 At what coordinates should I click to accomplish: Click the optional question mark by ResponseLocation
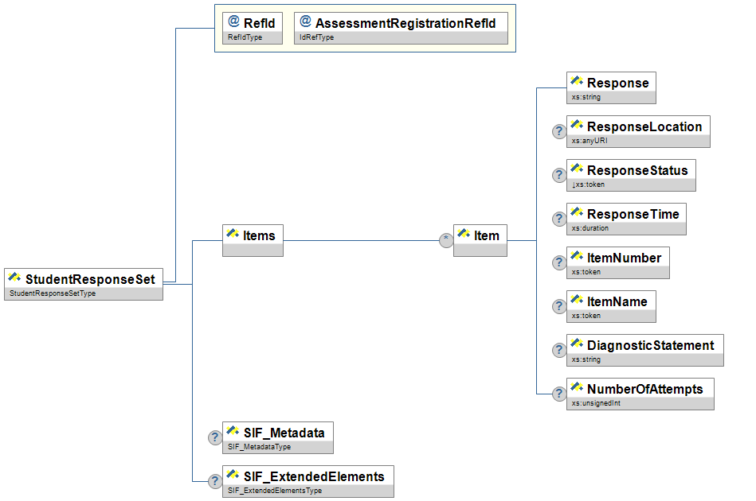(560, 132)
